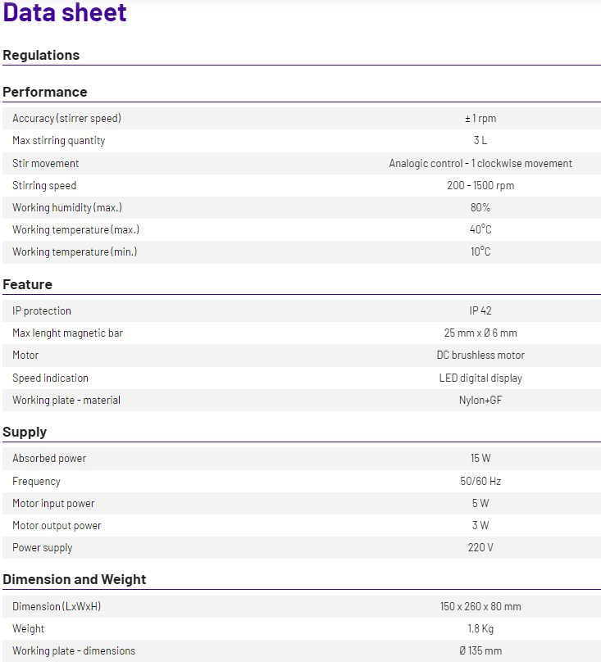This screenshot has height=666, width=601.
Task: Select the LED digital display value
Action: pyautogui.click(x=480, y=378)
